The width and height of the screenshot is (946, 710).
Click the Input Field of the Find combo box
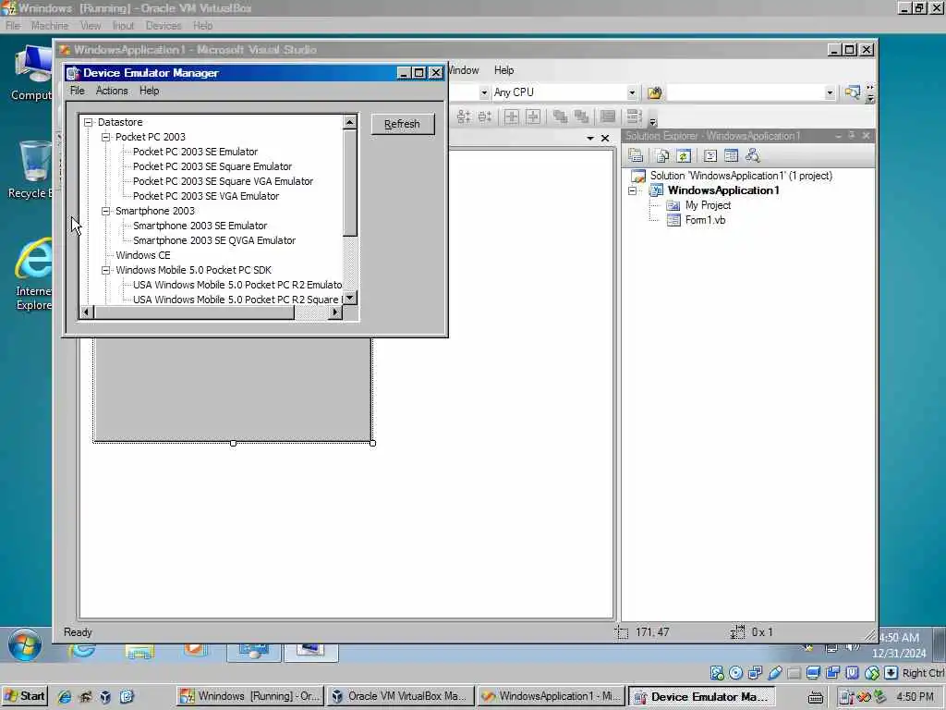(746, 92)
